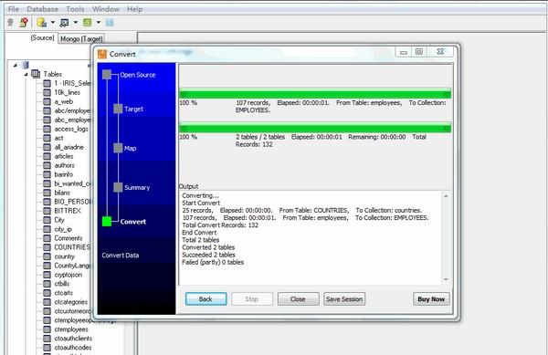The width and height of the screenshot is (548, 355).
Task: Select the bilans table
Action: pyautogui.click(x=62, y=193)
